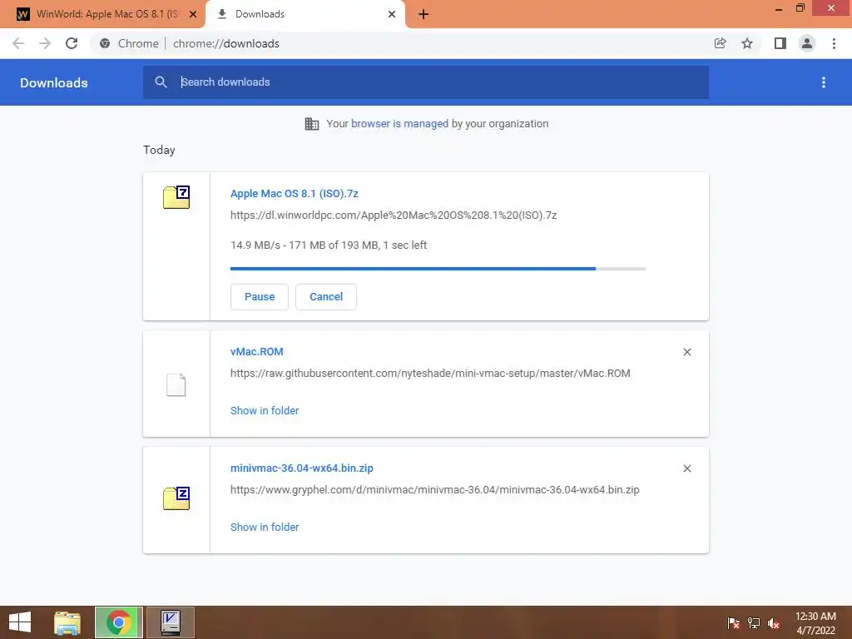This screenshot has width=852, height=639.
Task: Click the winworldpc.com download URL
Action: [x=394, y=215]
